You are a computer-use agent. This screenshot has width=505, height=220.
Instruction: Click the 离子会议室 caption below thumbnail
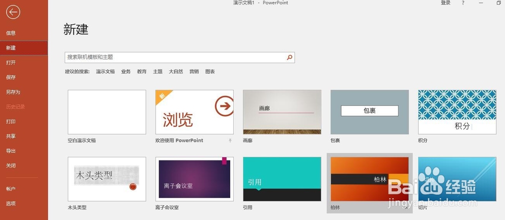click(167, 208)
